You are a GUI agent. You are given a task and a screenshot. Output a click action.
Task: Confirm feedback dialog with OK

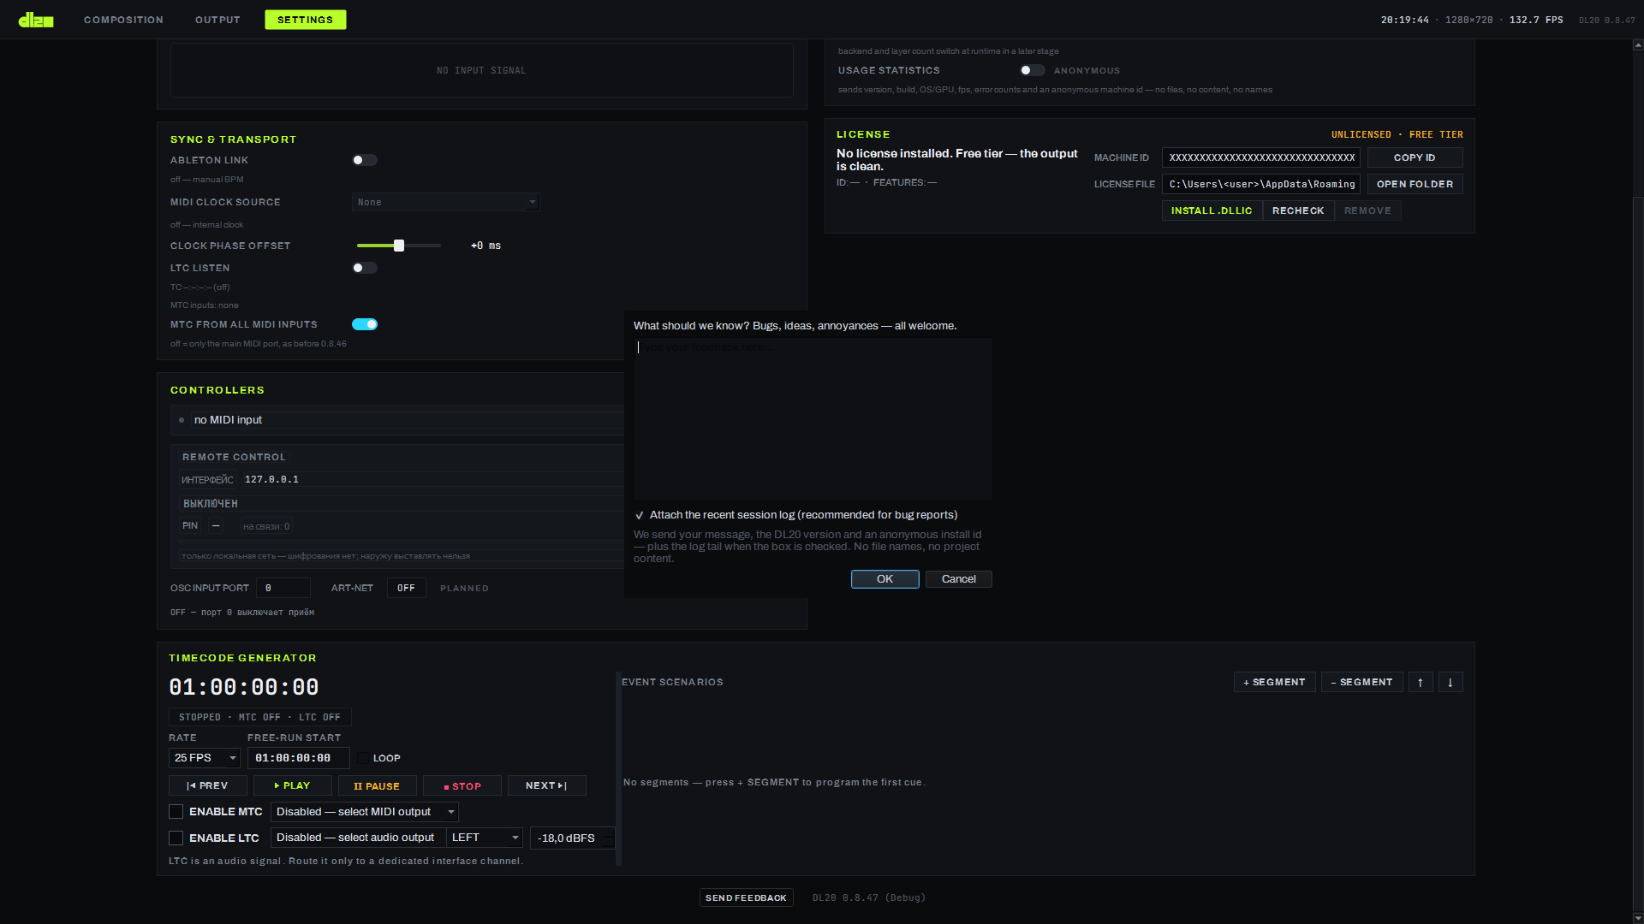(885, 579)
